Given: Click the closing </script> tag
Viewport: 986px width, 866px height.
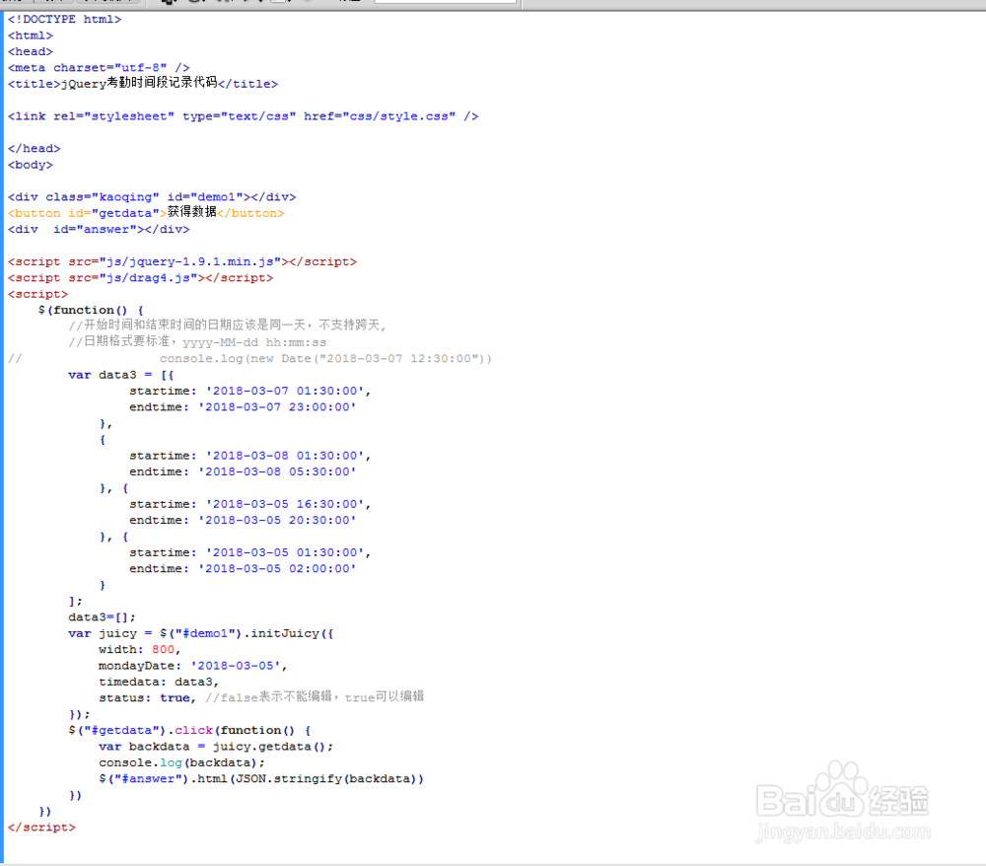Looking at the screenshot, I should [x=41, y=828].
